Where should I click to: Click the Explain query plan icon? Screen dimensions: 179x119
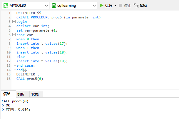136,6
